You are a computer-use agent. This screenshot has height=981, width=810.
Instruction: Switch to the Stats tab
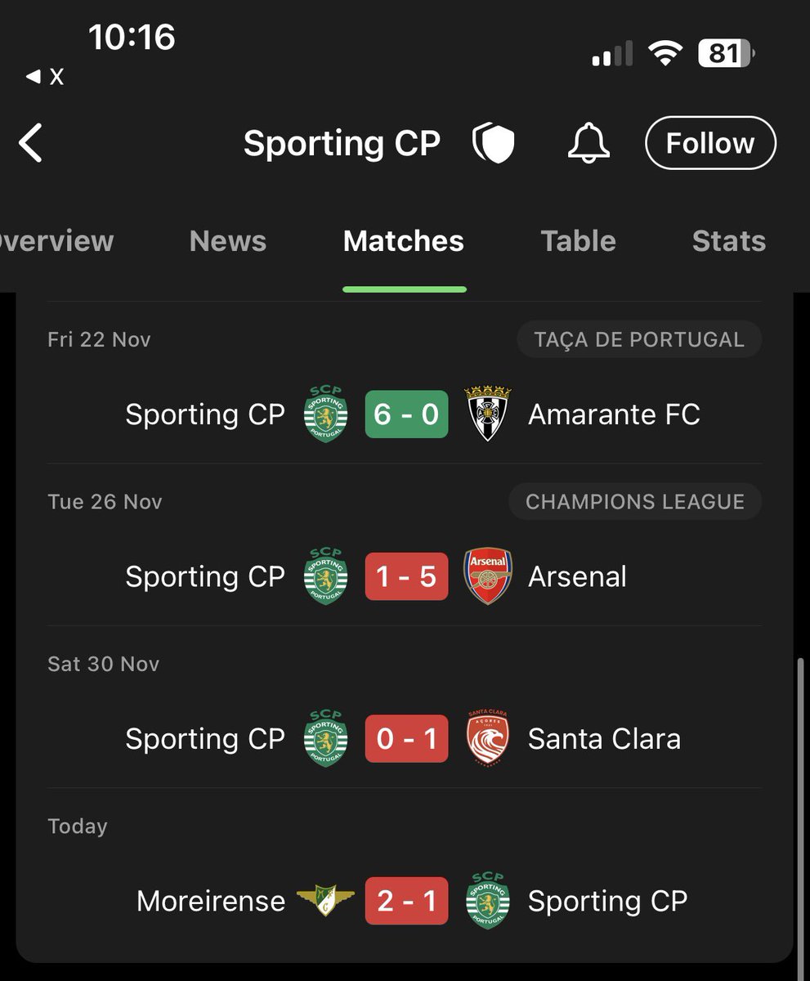click(729, 241)
